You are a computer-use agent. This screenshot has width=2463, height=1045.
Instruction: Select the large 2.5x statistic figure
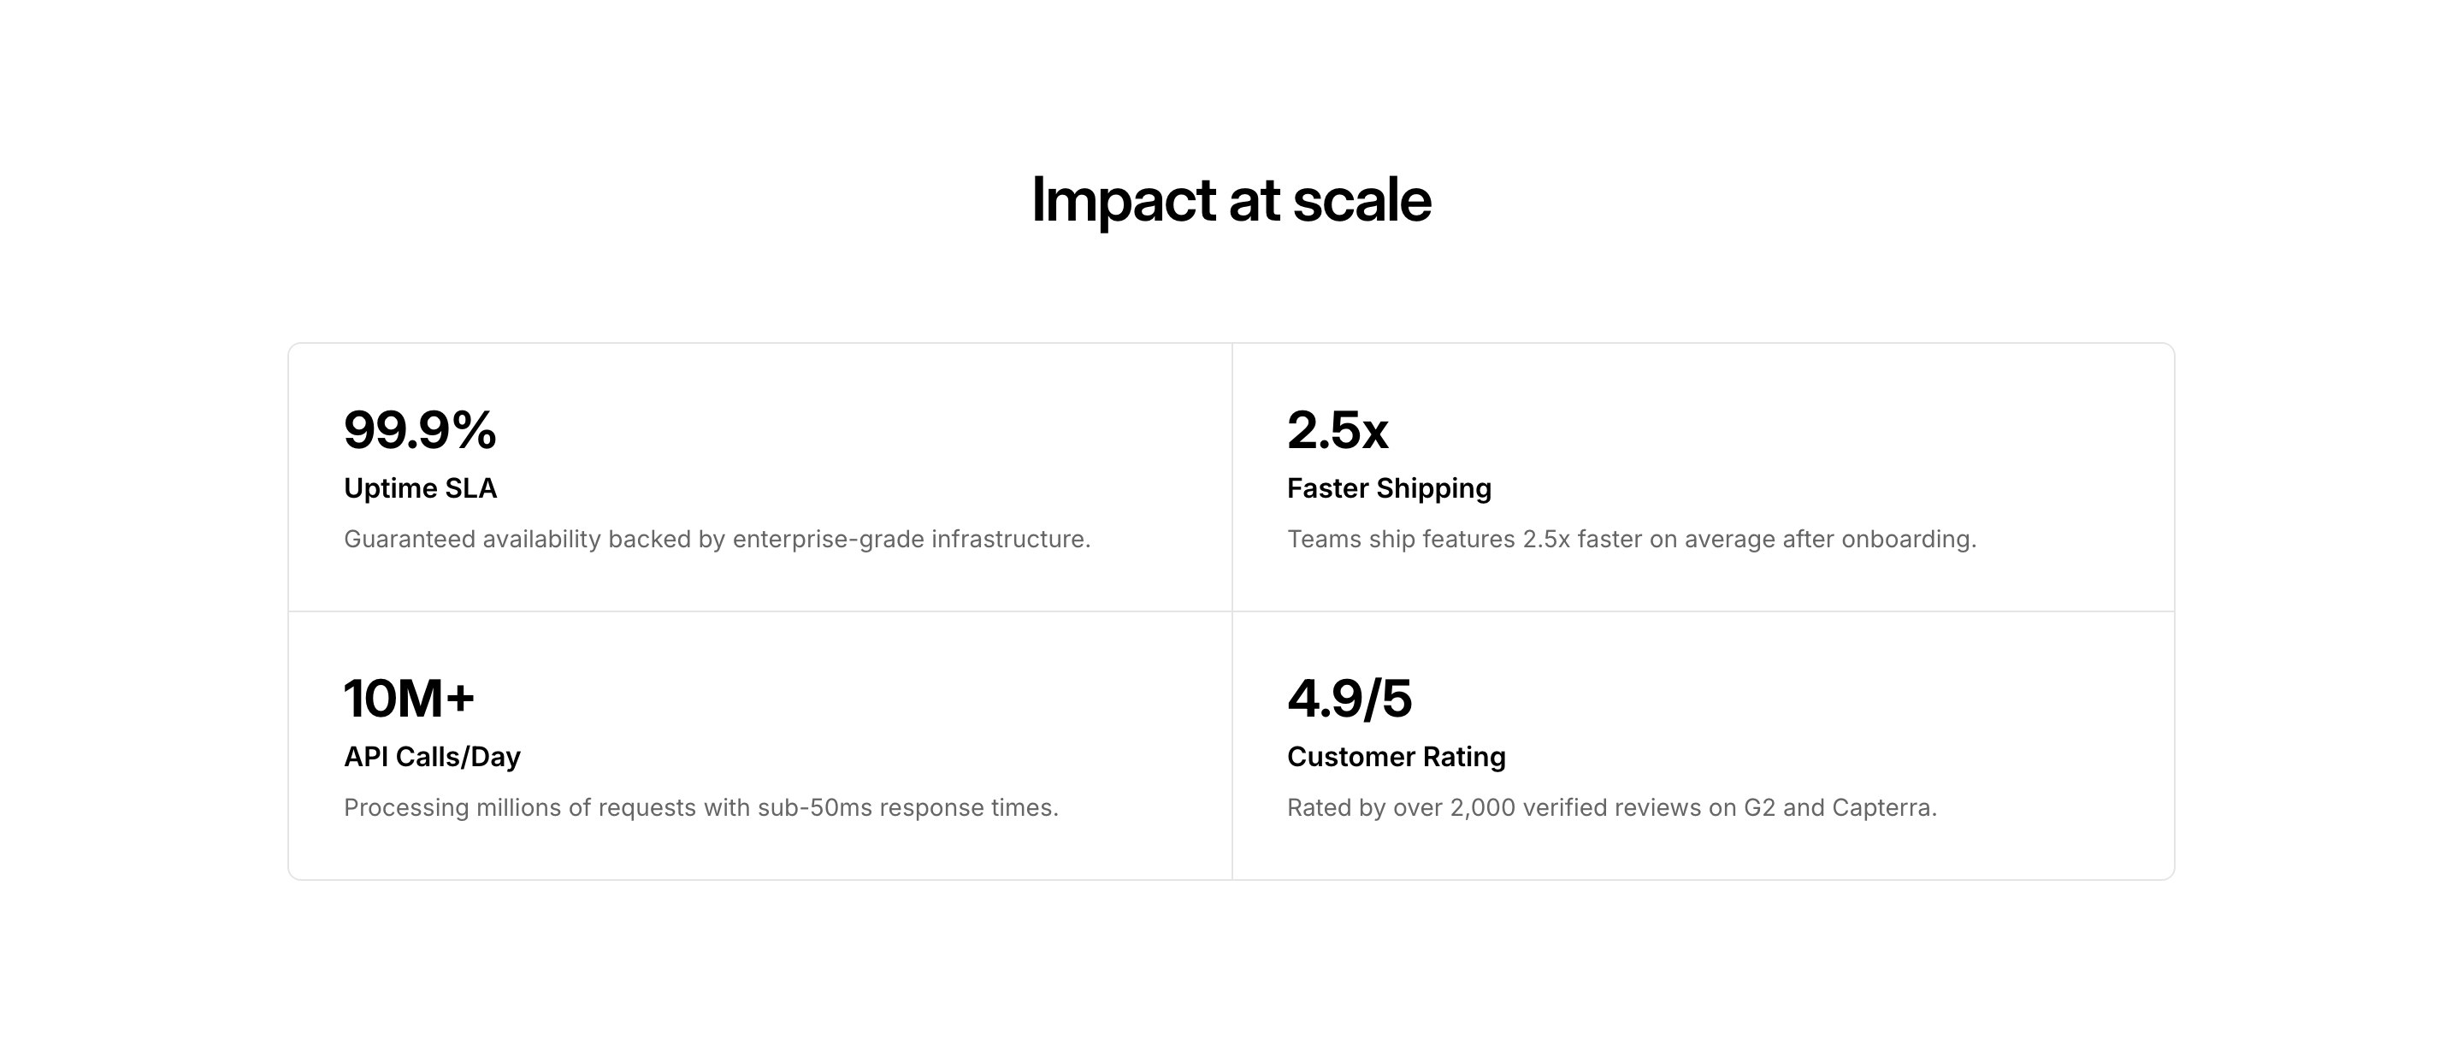[1337, 430]
